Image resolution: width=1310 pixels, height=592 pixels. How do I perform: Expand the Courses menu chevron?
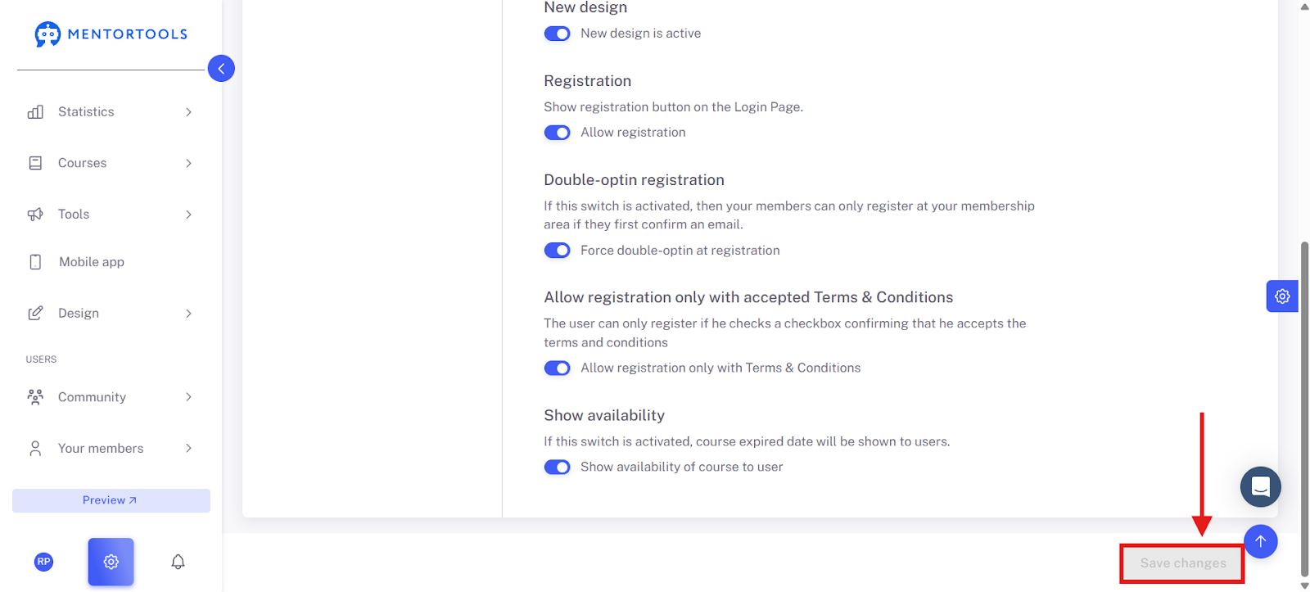point(188,163)
